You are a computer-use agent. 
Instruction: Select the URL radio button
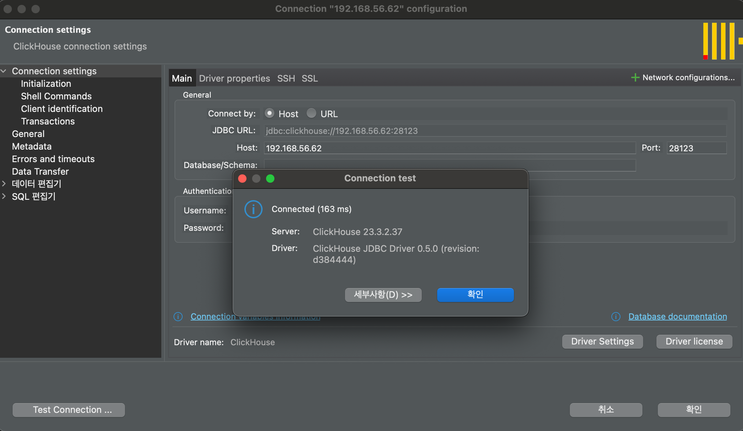[311, 113]
